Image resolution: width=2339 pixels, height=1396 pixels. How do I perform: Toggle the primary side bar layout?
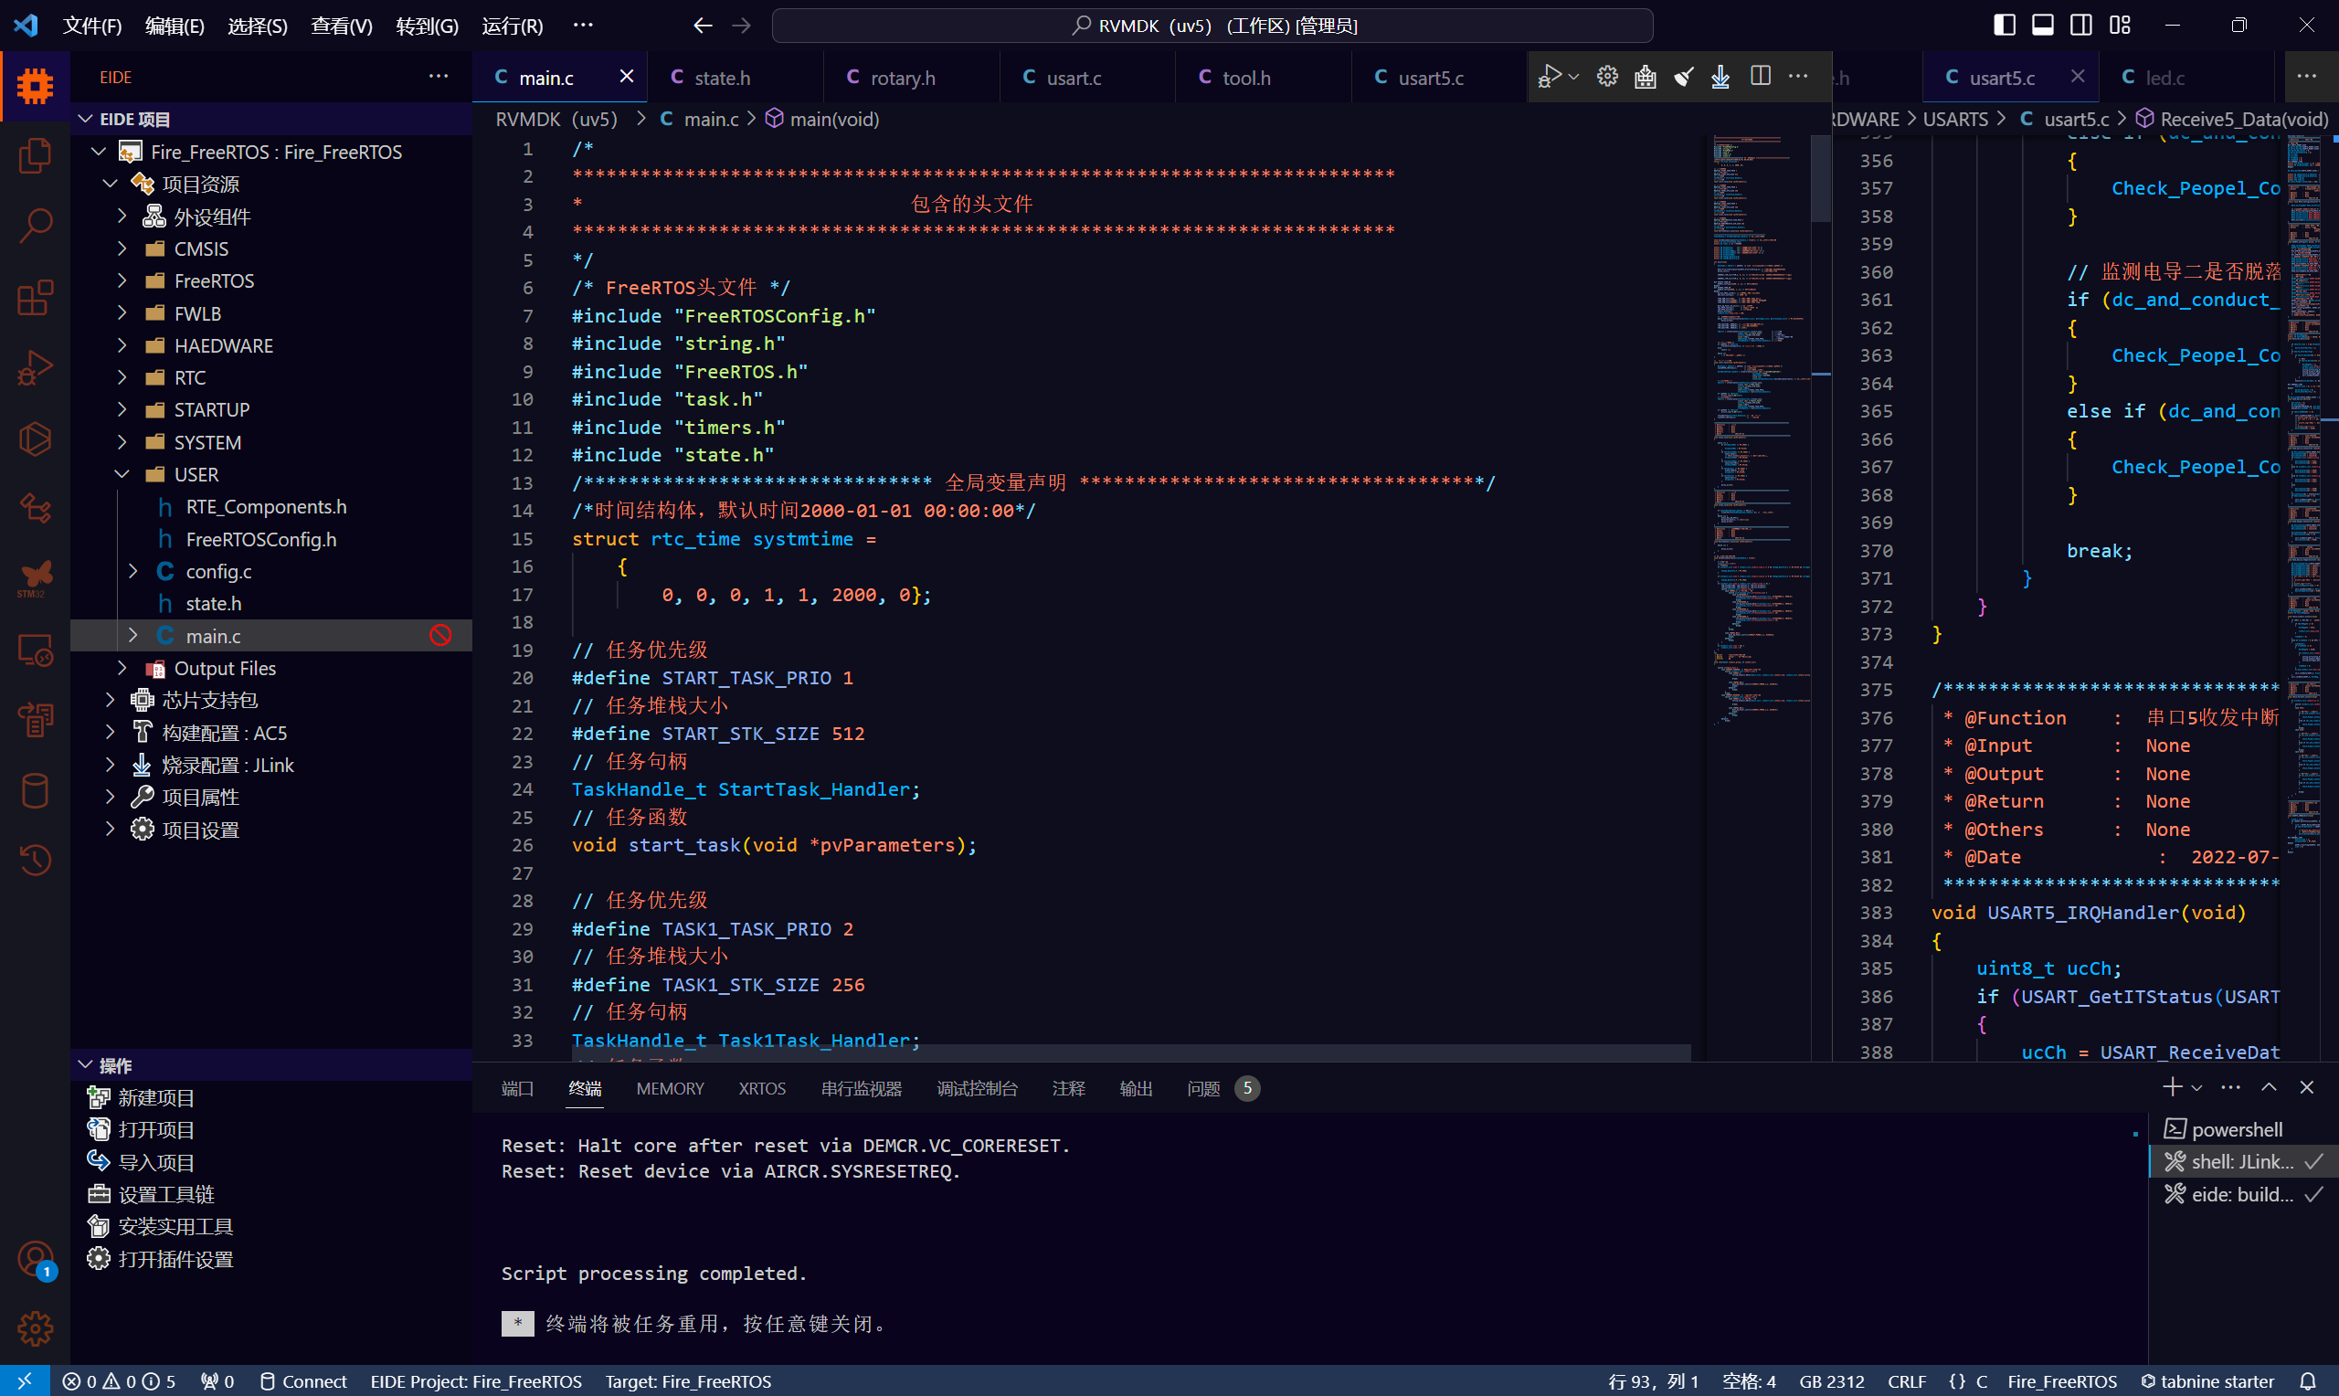pos(2005,26)
